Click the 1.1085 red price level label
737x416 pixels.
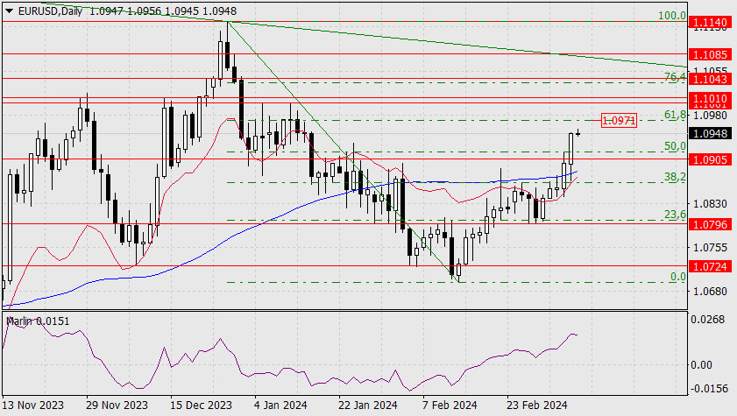[x=710, y=54]
